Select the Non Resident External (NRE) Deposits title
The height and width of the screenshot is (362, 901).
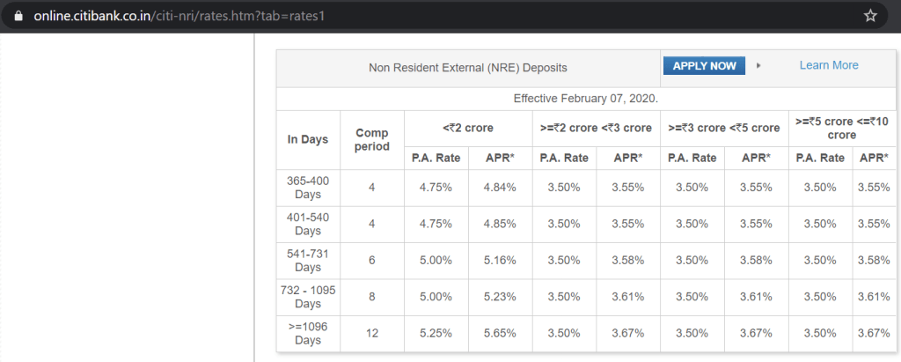468,67
